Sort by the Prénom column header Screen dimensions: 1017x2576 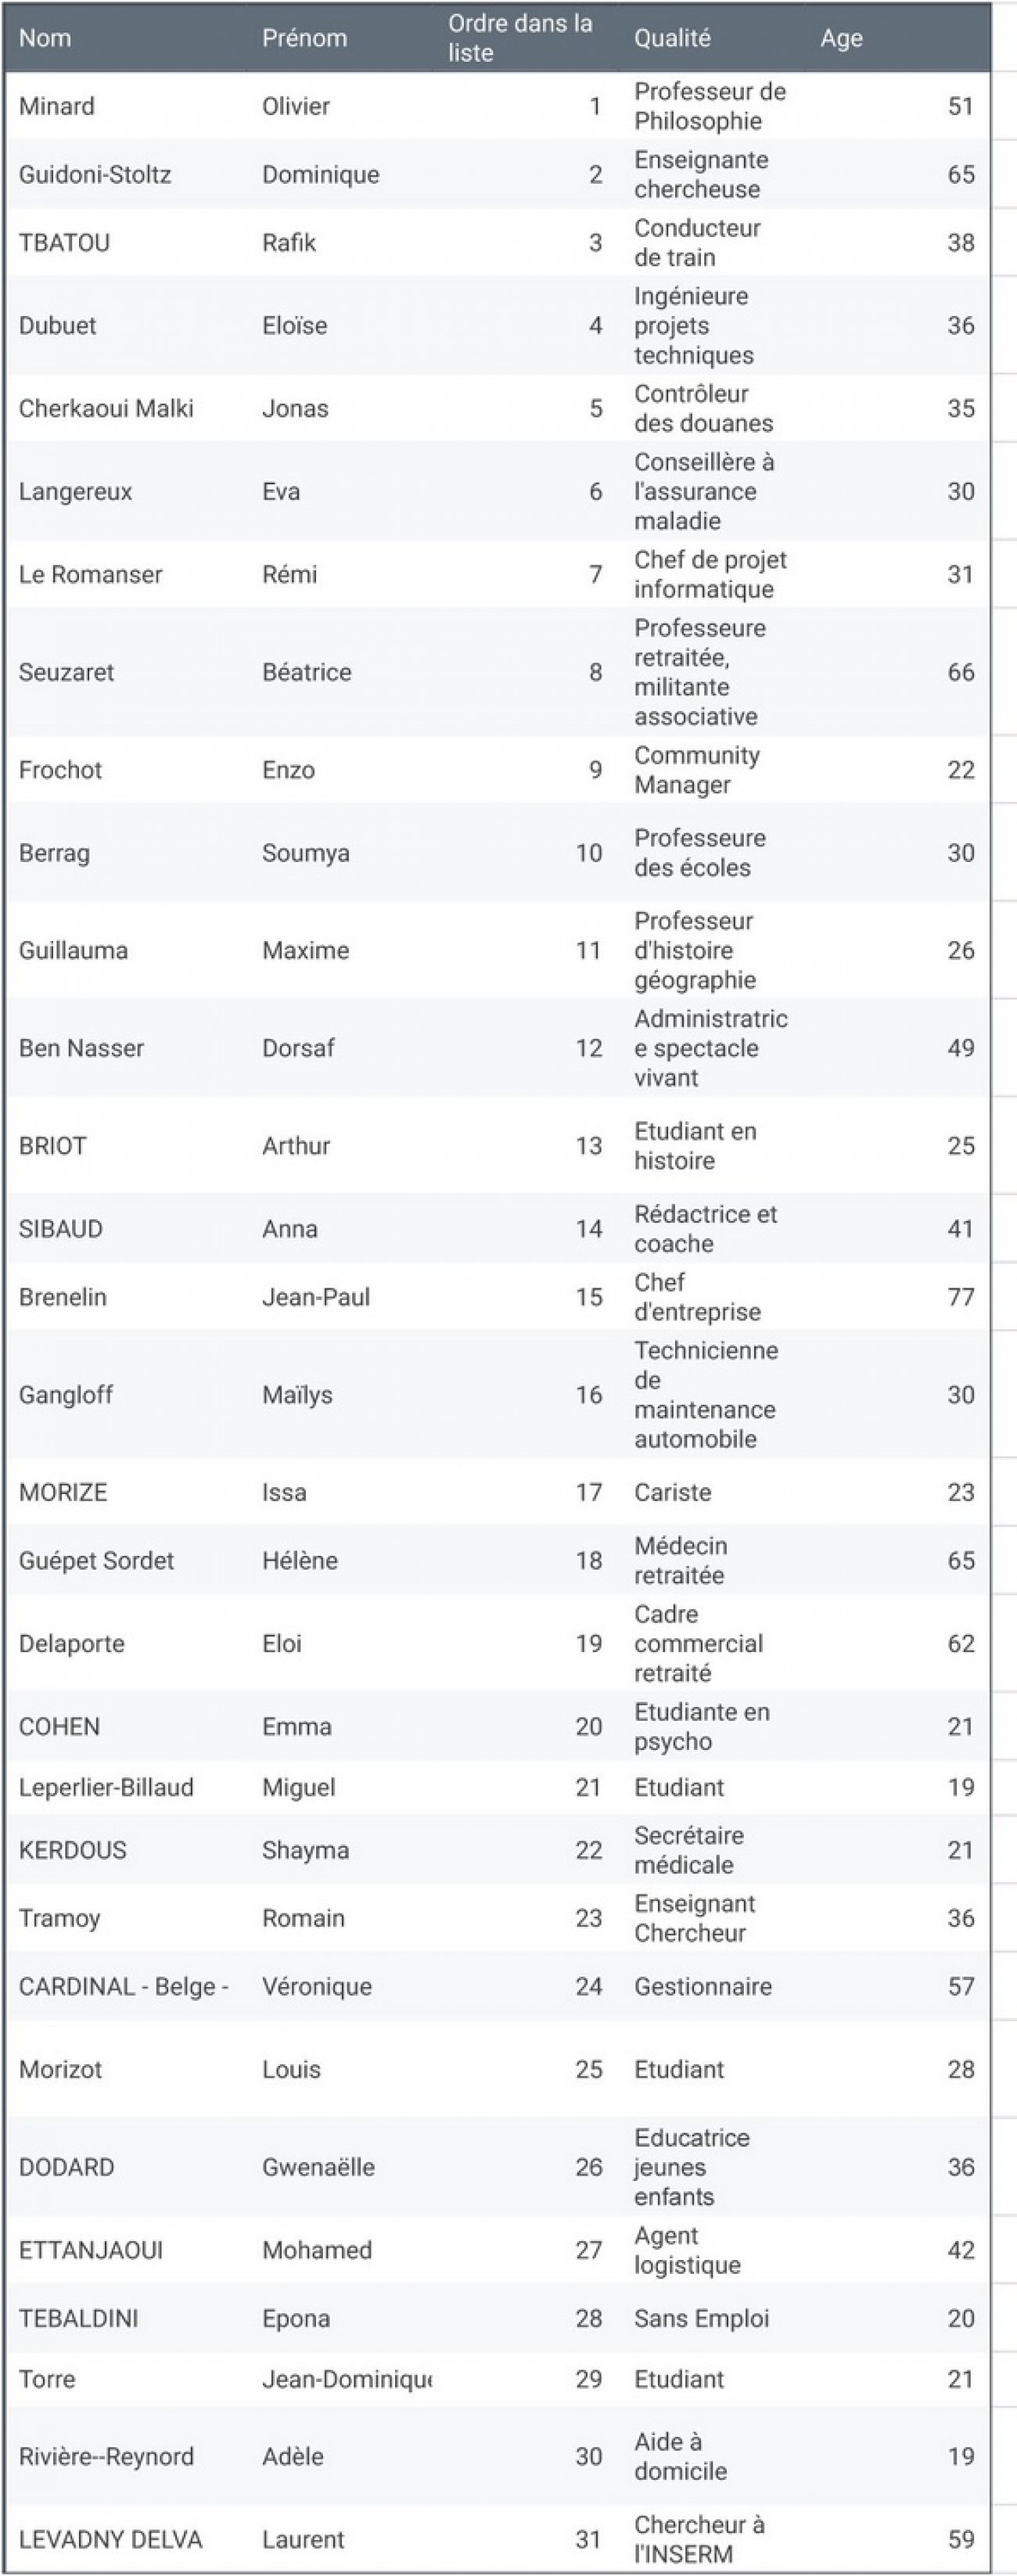(x=304, y=38)
